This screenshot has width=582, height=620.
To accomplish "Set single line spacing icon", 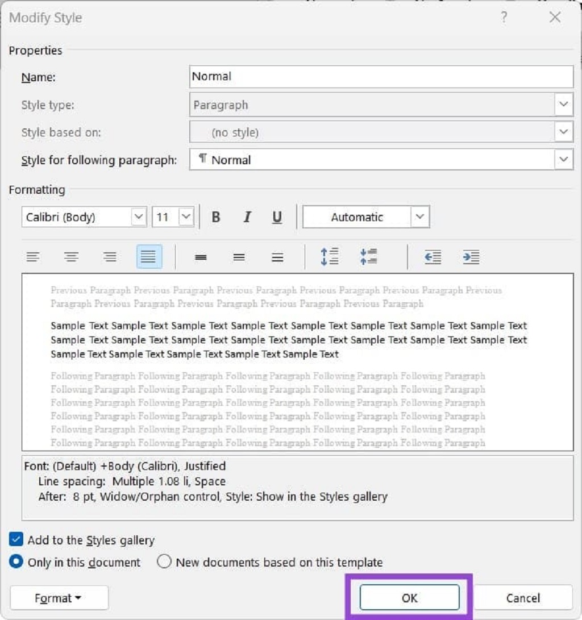I will [201, 257].
